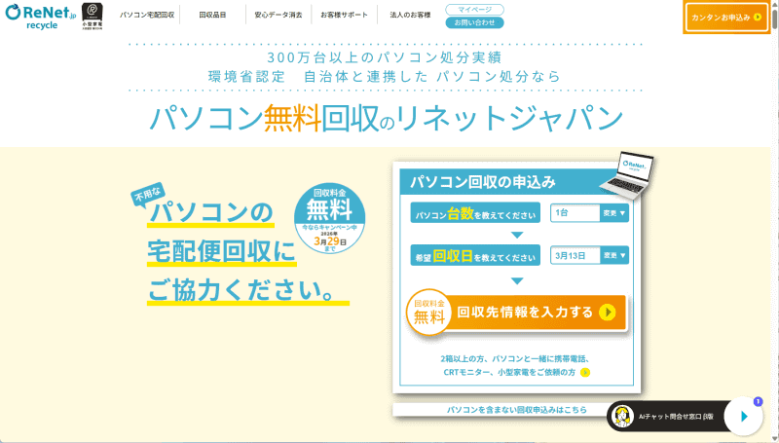
Task: Open the 法人のお客様 menu
Action: (410, 15)
